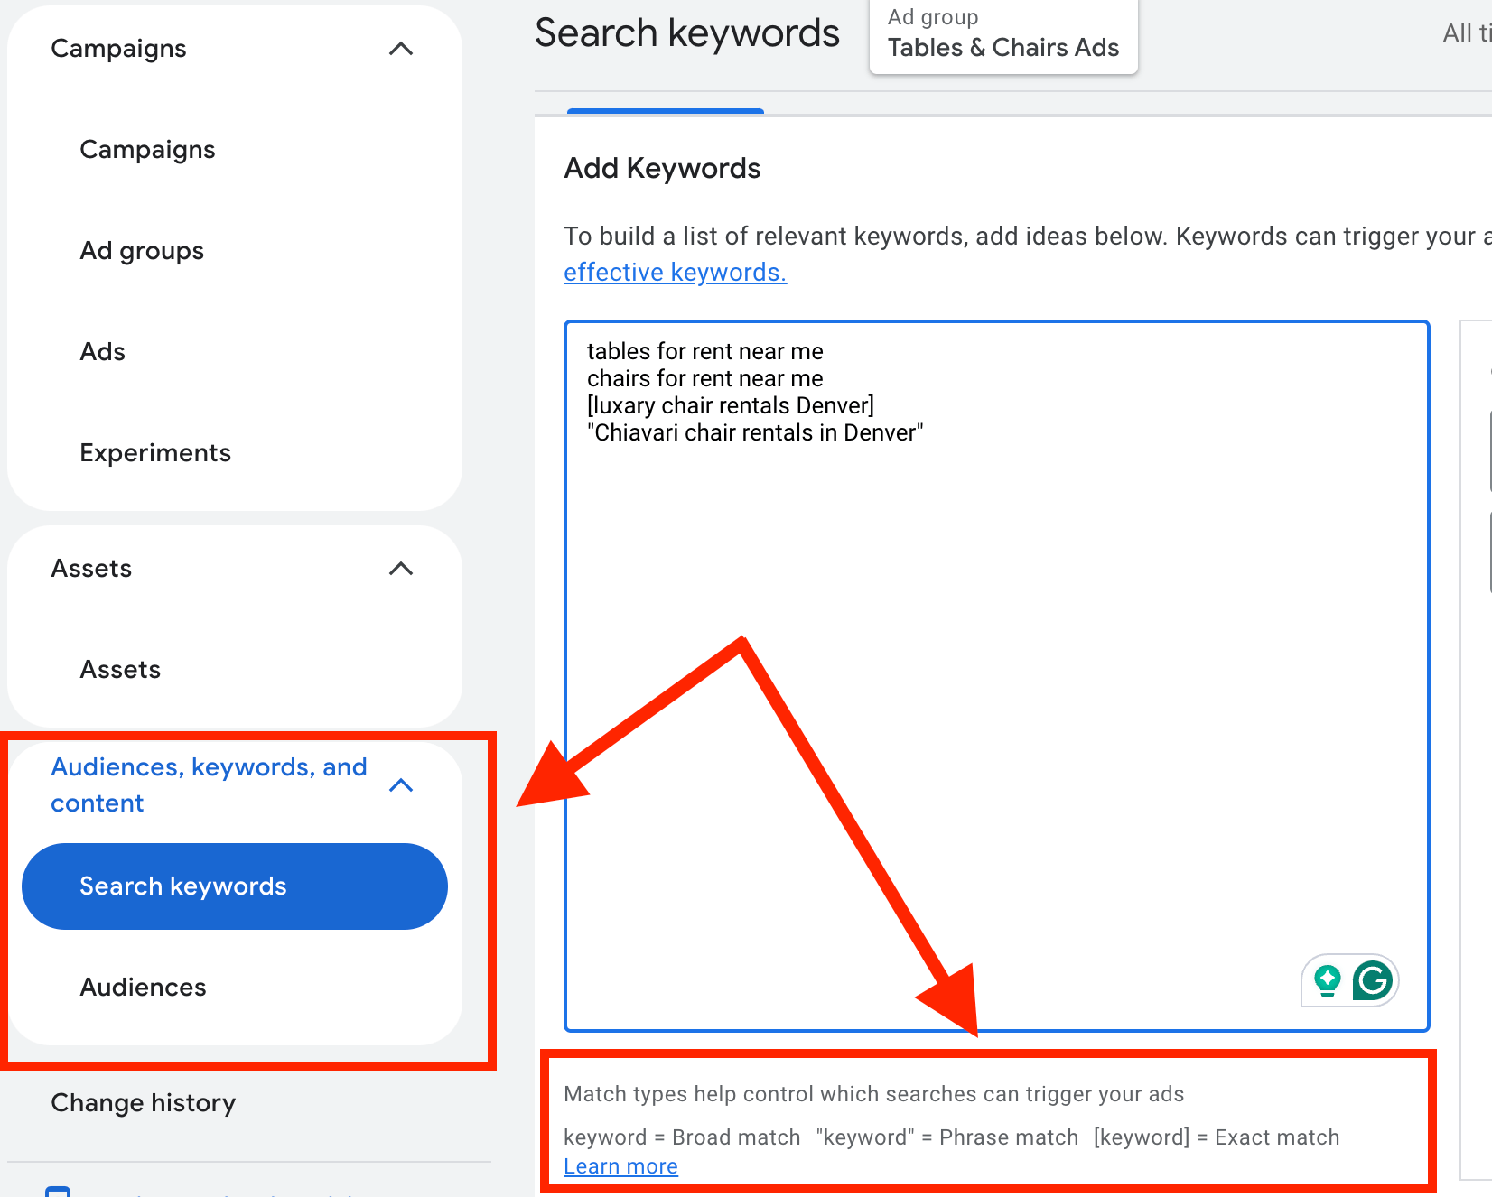Collapse the Audiences, keywords, and content section
The height and width of the screenshot is (1197, 1492).
[401, 785]
